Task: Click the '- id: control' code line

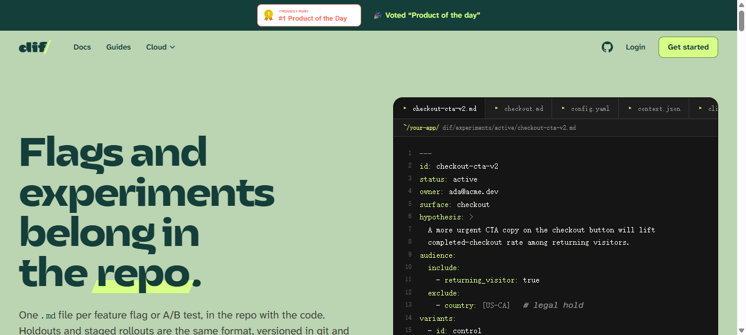Action: click(x=455, y=331)
